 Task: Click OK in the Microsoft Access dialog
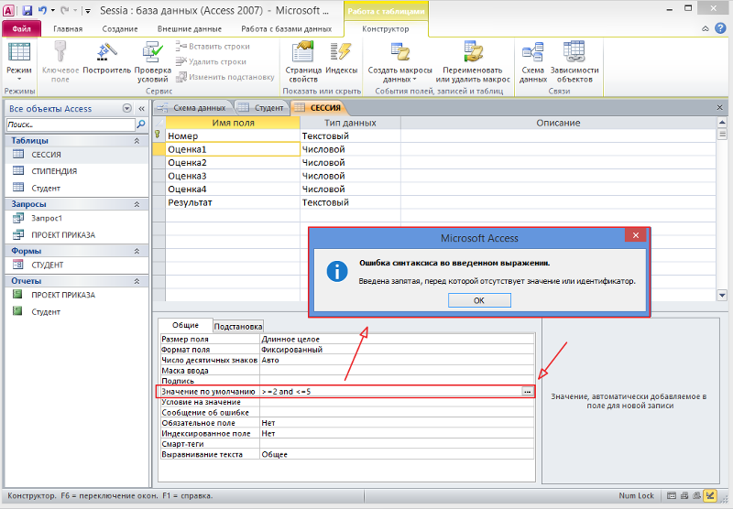tap(479, 300)
